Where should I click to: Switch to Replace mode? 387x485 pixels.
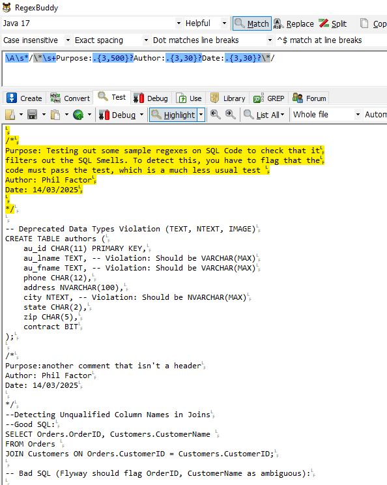(294, 23)
